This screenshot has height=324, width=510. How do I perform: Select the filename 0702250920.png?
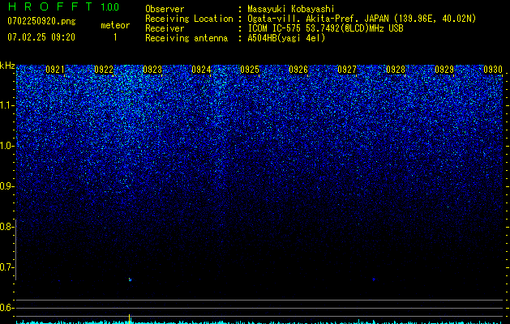tap(41, 22)
